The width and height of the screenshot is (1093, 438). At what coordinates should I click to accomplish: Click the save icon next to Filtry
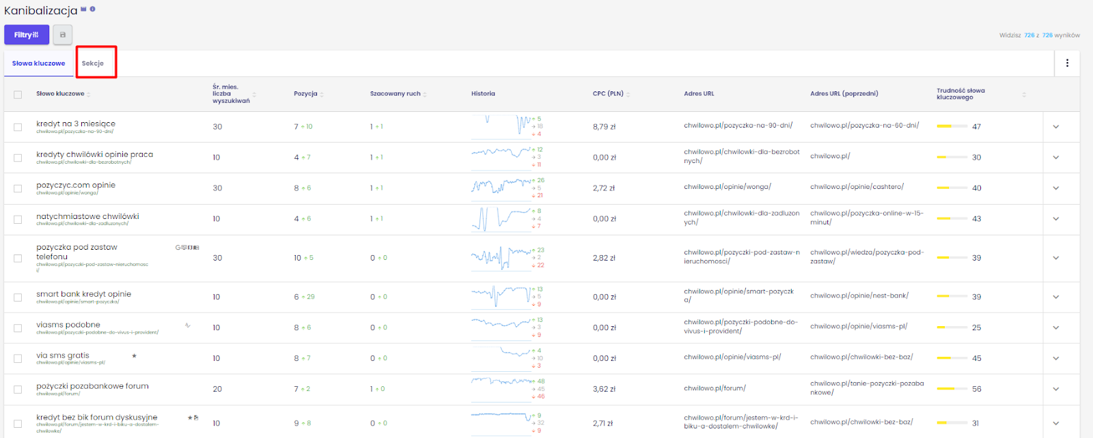click(x=63, y=35)
